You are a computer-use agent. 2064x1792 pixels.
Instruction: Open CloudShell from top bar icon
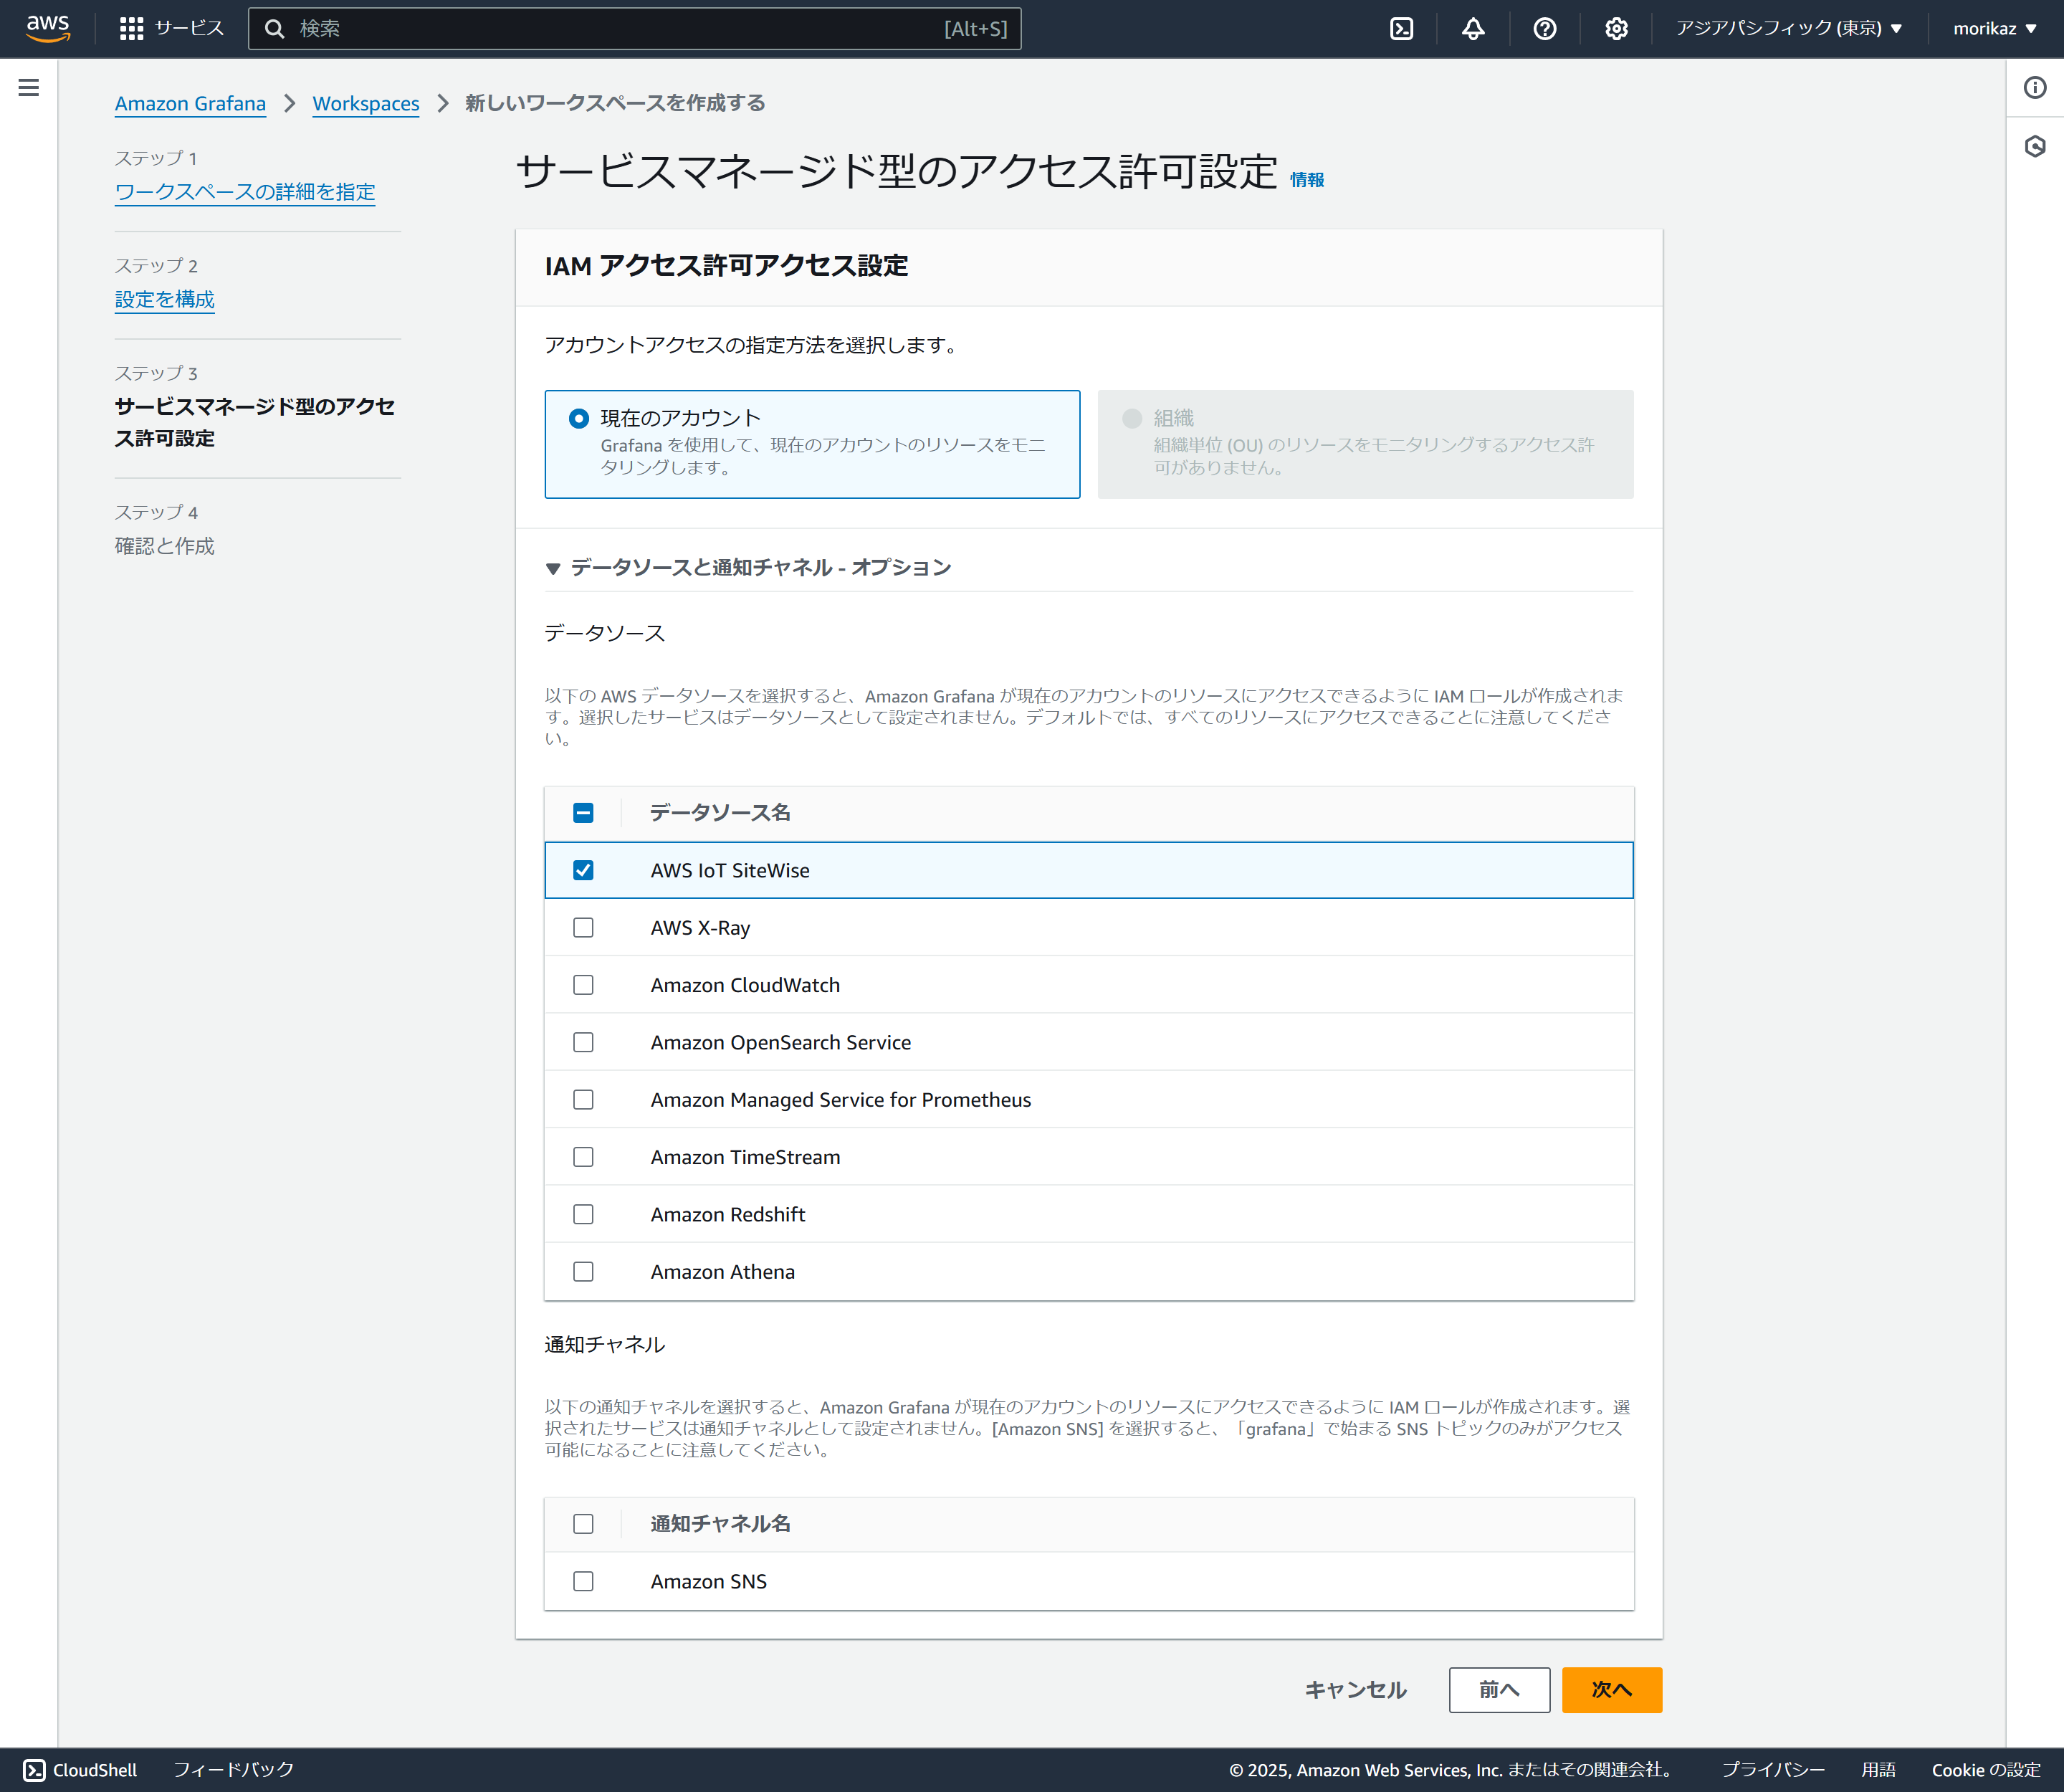[1402, 29]
